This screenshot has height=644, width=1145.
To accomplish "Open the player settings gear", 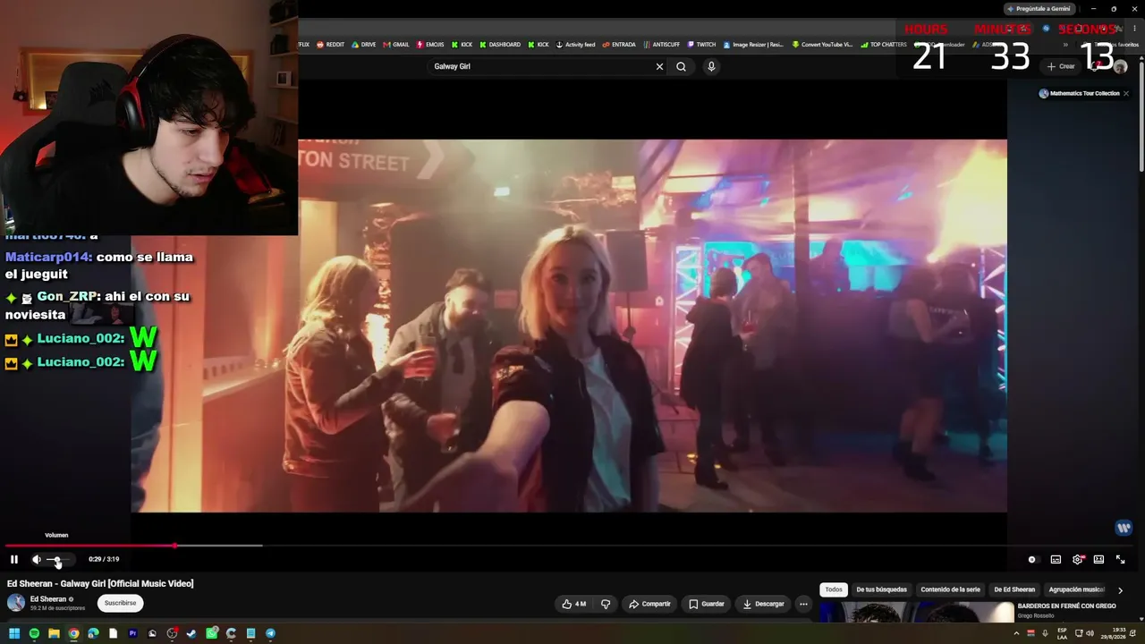I will (1078, 560).
